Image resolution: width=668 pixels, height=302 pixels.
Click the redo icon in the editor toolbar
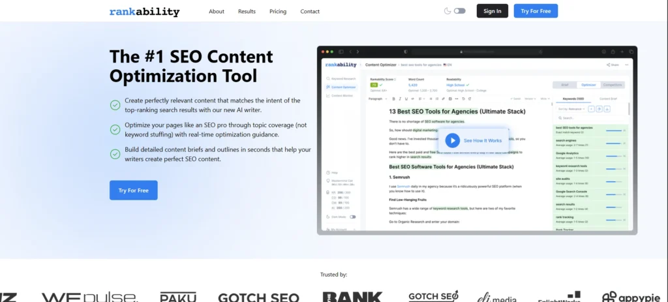470,99
